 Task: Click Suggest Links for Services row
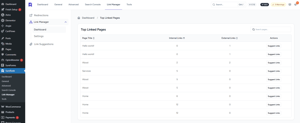pyautogui.click(x=274, y=71)
